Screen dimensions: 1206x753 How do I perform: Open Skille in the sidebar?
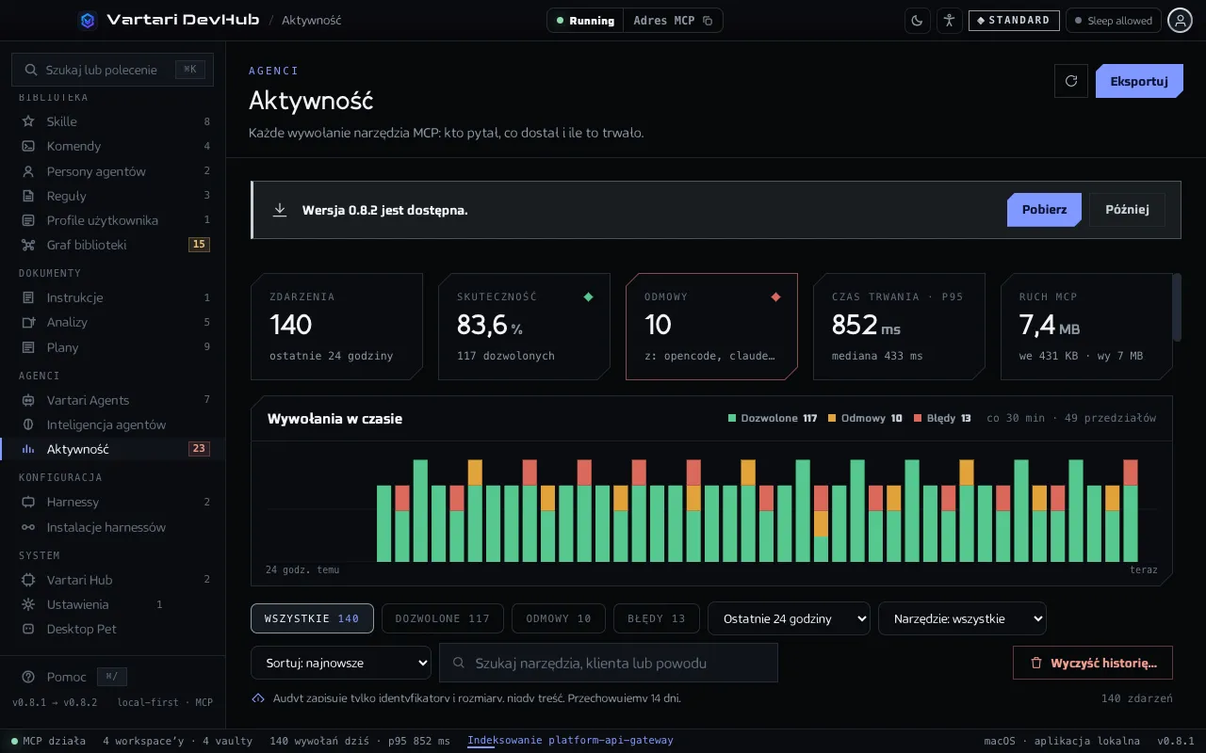pos(113,121)
